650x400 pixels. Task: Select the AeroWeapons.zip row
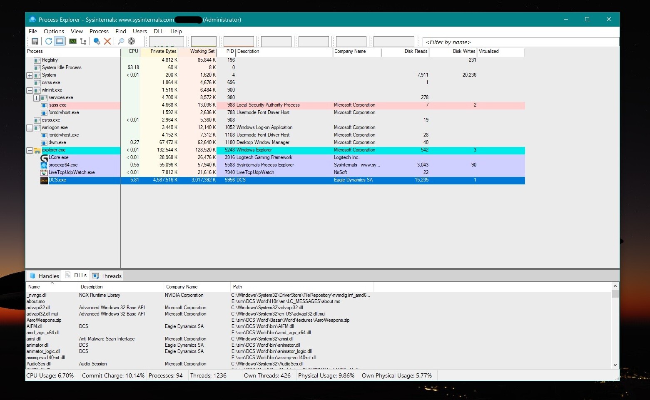(319, 320)
